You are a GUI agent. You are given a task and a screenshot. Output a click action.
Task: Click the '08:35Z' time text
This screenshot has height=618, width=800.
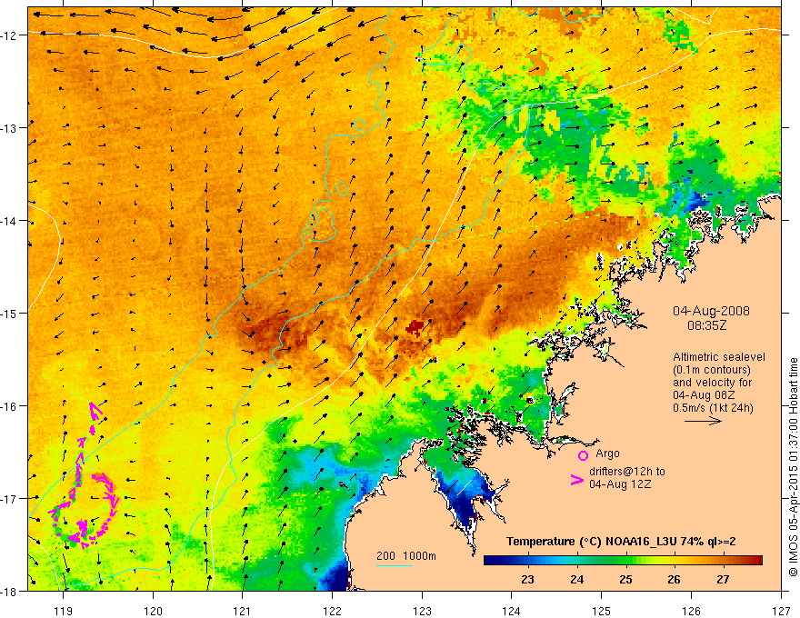point(706,325)
